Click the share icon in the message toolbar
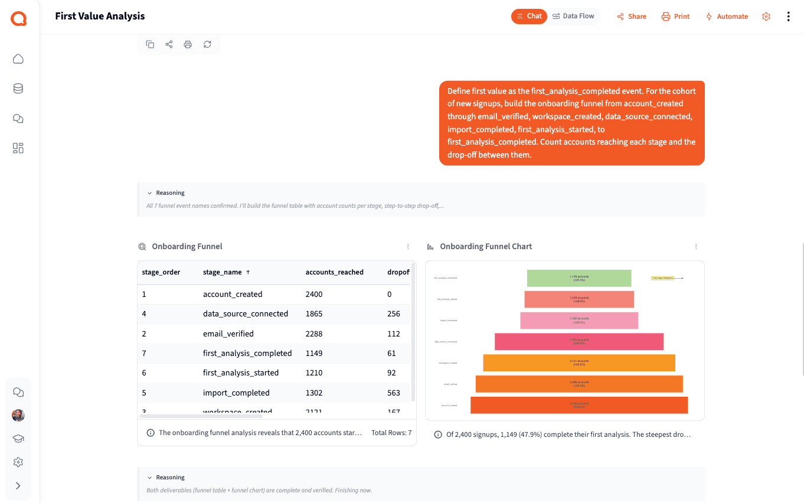The height and width of the screenshot is (503, 804). click(x=169, y=44)
